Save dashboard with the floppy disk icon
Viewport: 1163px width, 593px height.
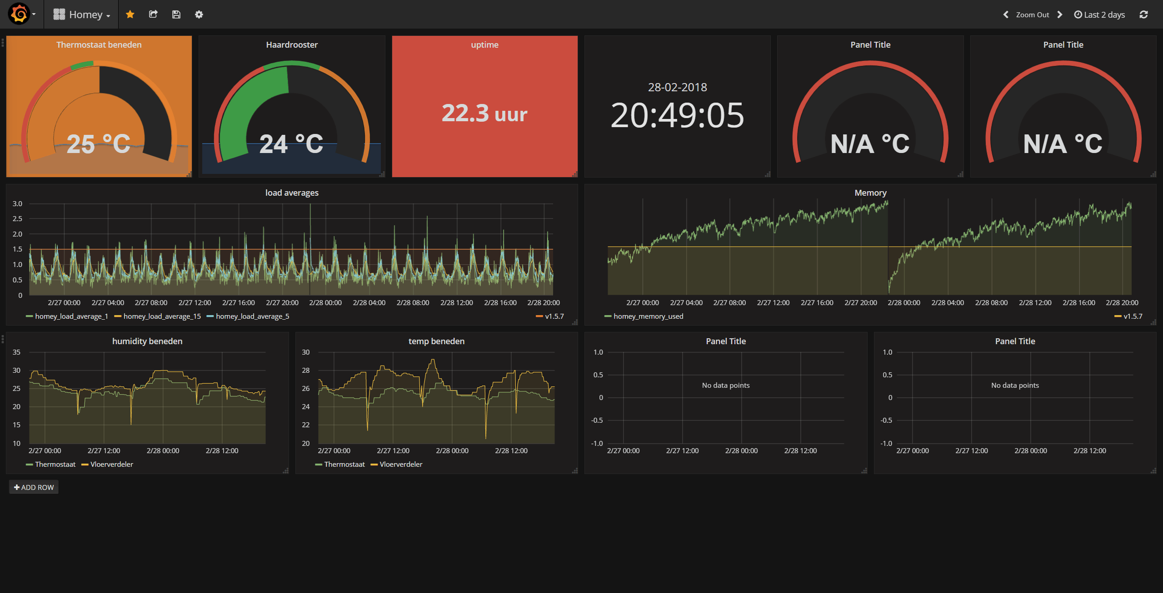176,15
